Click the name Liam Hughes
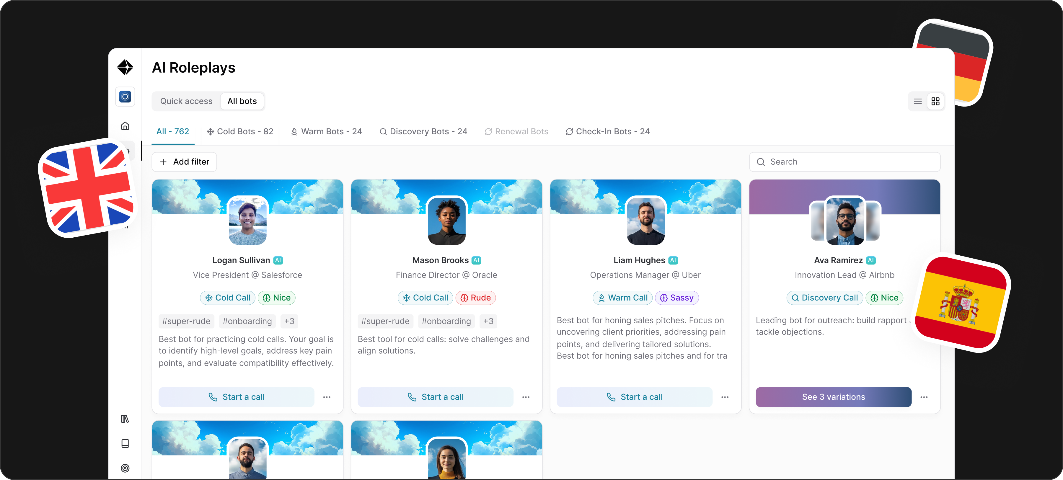1063x480 pixels. coord(639,260)
